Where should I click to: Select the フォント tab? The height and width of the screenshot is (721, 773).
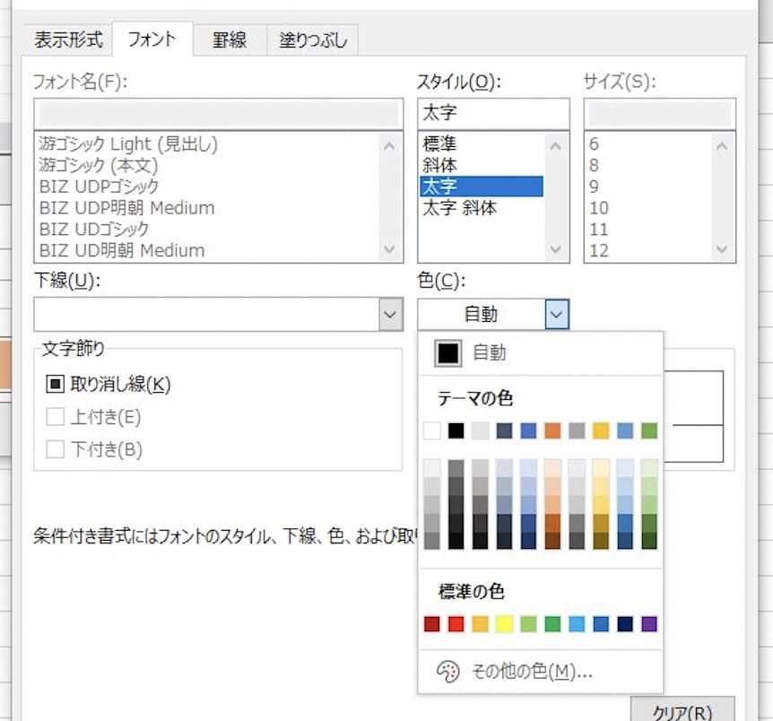coord(152,39)
